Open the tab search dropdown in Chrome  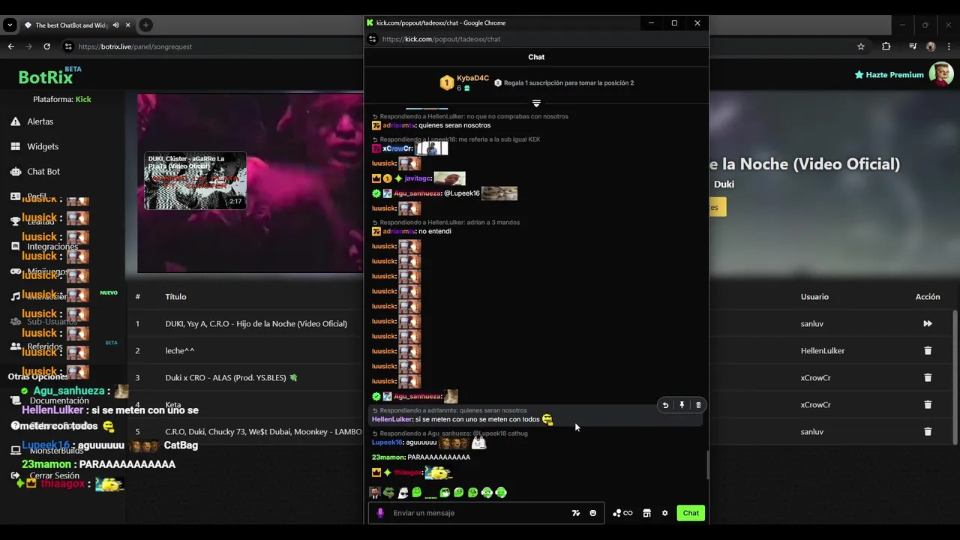10,25
